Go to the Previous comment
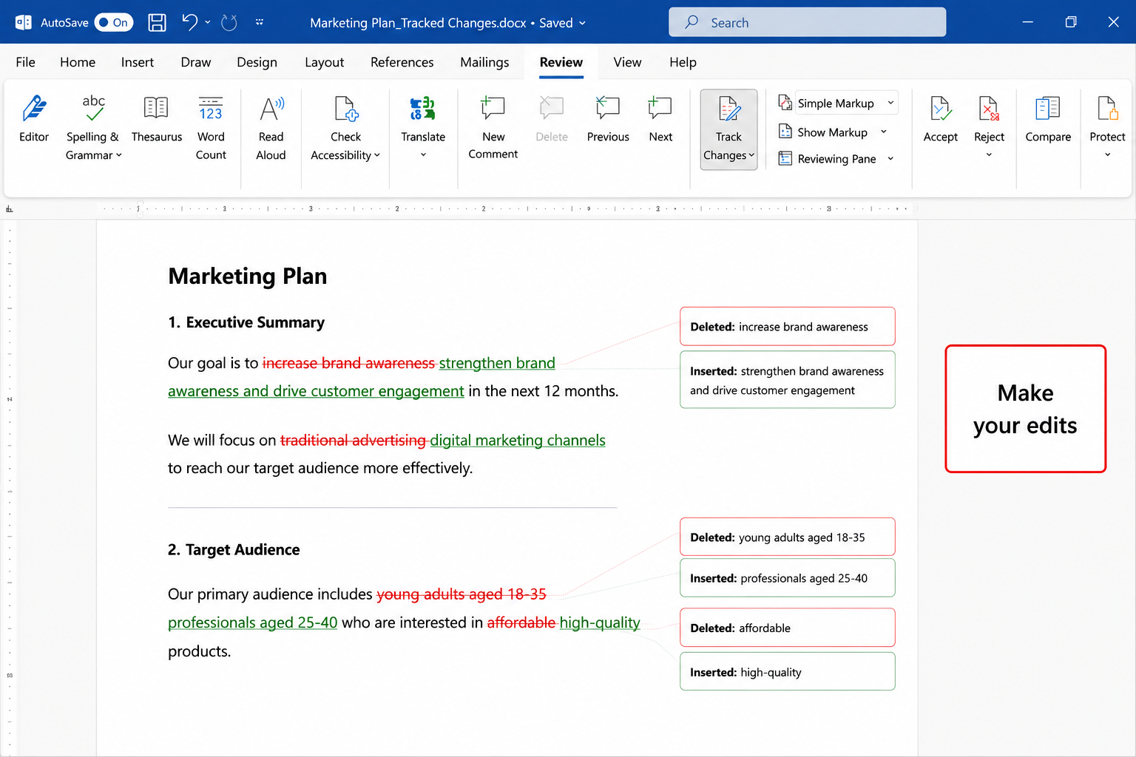Image resolution: width=1136 pixels, height=757 pixels. pos(608,118)
